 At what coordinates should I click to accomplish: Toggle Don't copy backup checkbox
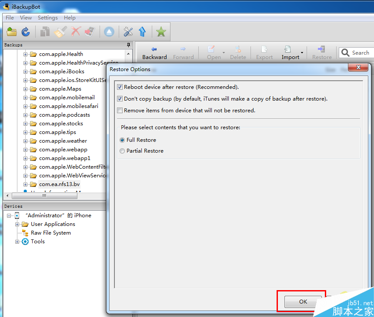(120, 99)
